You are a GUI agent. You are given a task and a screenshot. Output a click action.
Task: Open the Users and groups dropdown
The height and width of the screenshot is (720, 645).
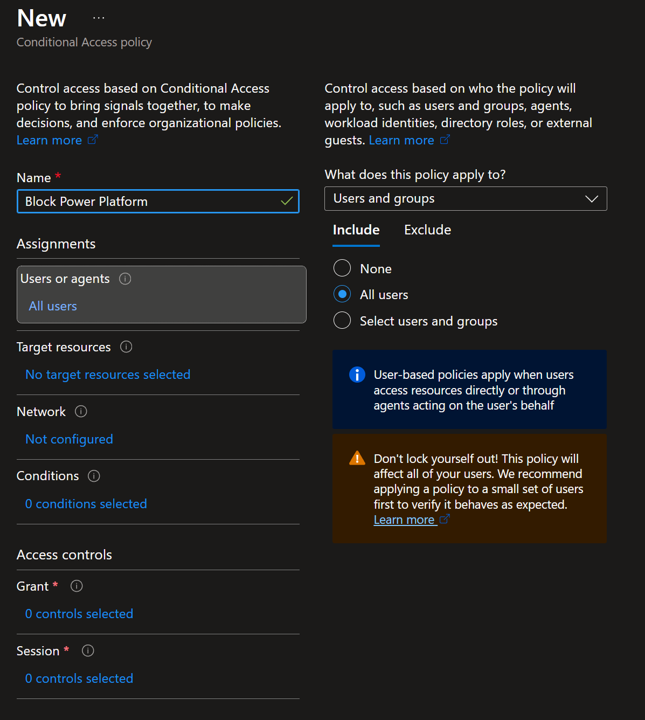click(466, 198)
